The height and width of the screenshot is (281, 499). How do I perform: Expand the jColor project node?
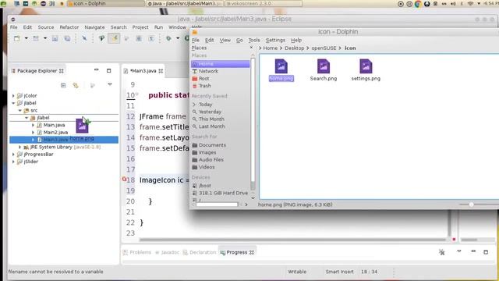(13, 95)
